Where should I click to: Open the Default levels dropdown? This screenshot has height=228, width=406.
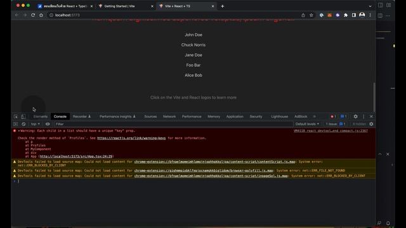point(307,124)
